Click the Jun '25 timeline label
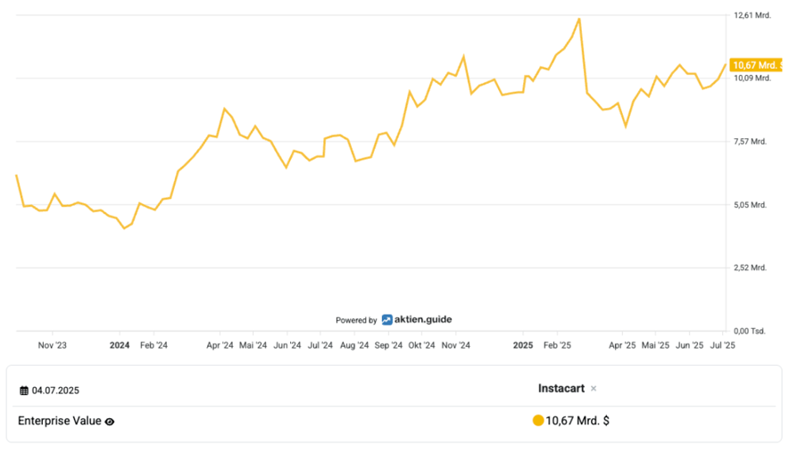Image resolution: width=789 pixels, height=453 pixels. 690,345
